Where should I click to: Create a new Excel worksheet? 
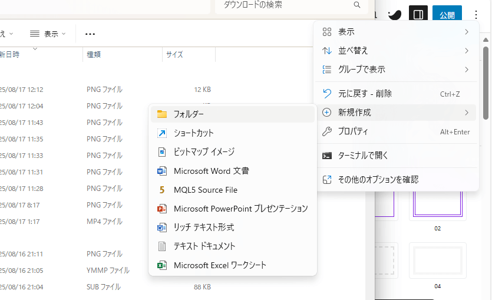[220, 265]
